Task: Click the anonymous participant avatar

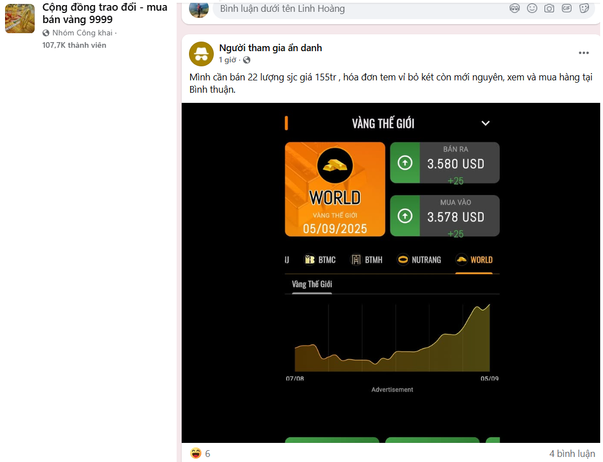Action: point(201,53)
